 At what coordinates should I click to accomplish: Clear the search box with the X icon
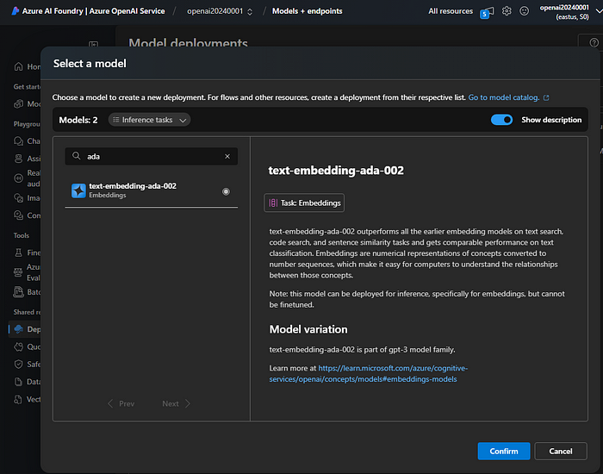coord(227,157)
